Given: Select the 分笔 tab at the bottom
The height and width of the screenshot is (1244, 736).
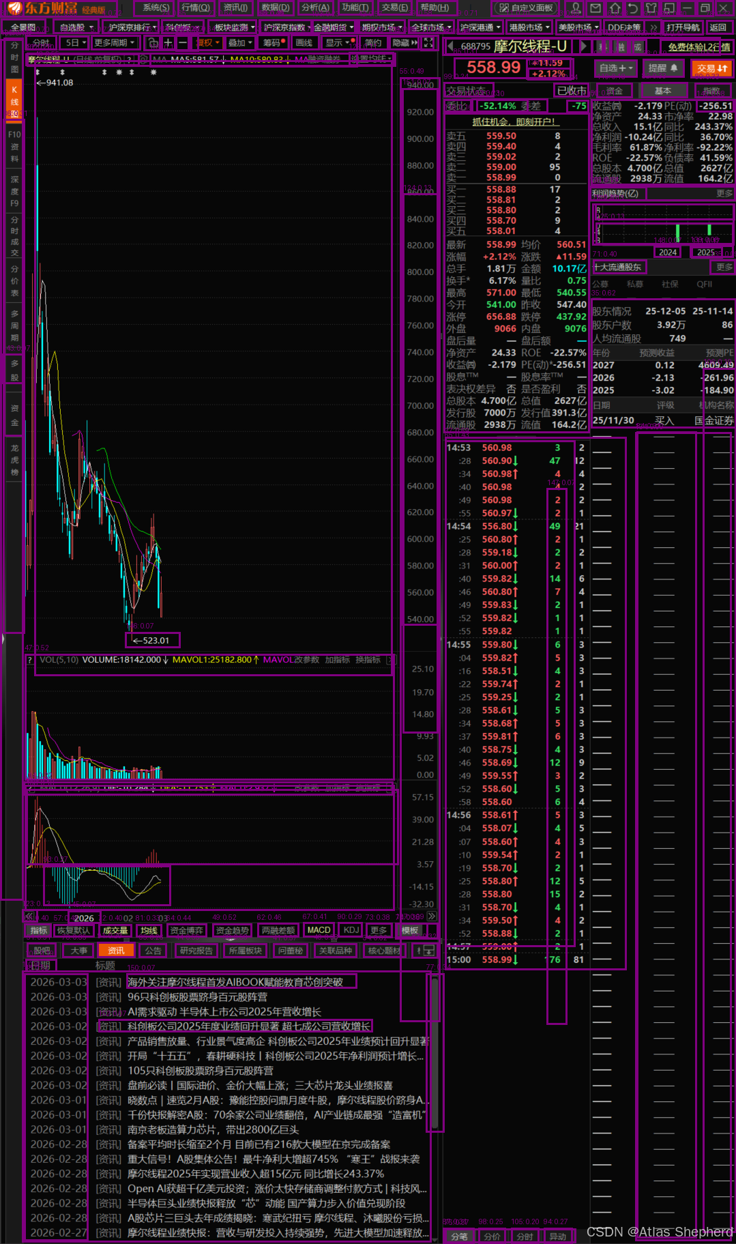Looking at the screenshot, I should (x=459, y=1236).
